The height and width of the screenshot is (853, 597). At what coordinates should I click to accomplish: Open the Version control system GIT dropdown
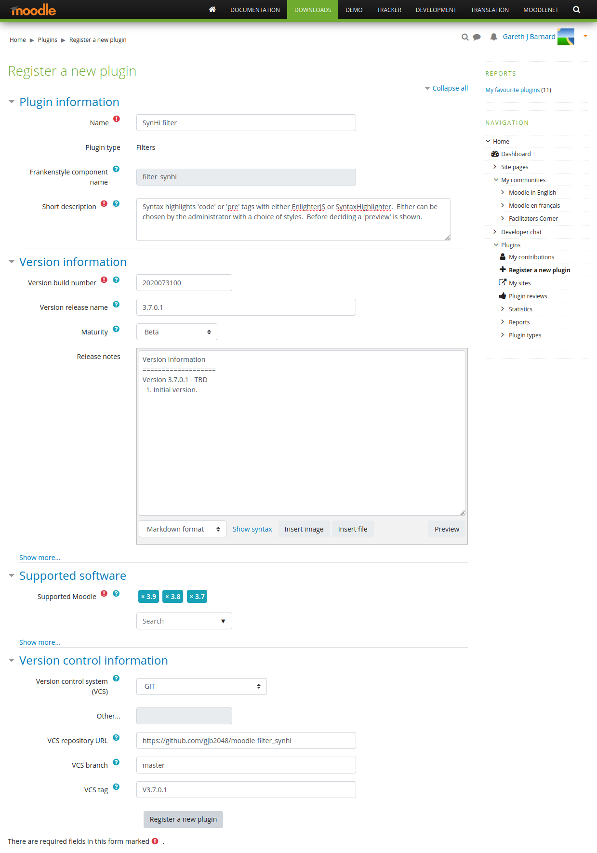201,687
